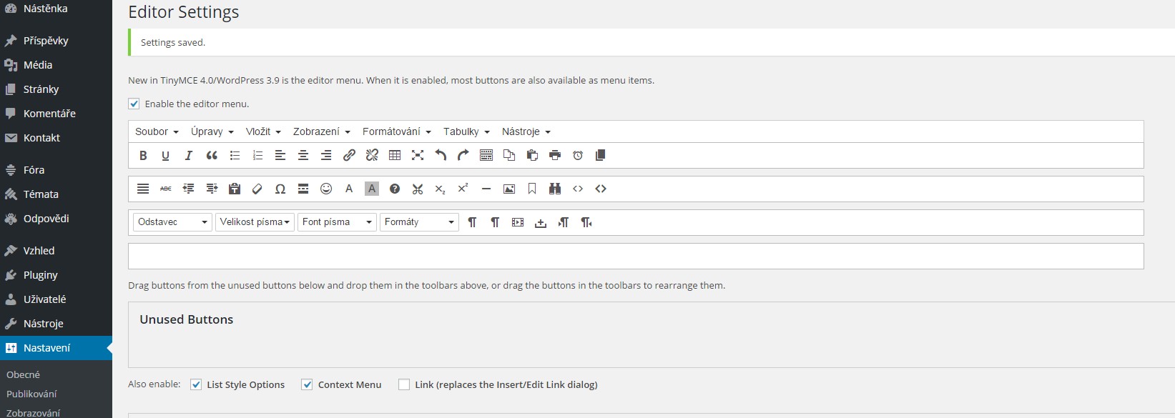Click the bulleted list icon
1175x418 pixels.
235,155
